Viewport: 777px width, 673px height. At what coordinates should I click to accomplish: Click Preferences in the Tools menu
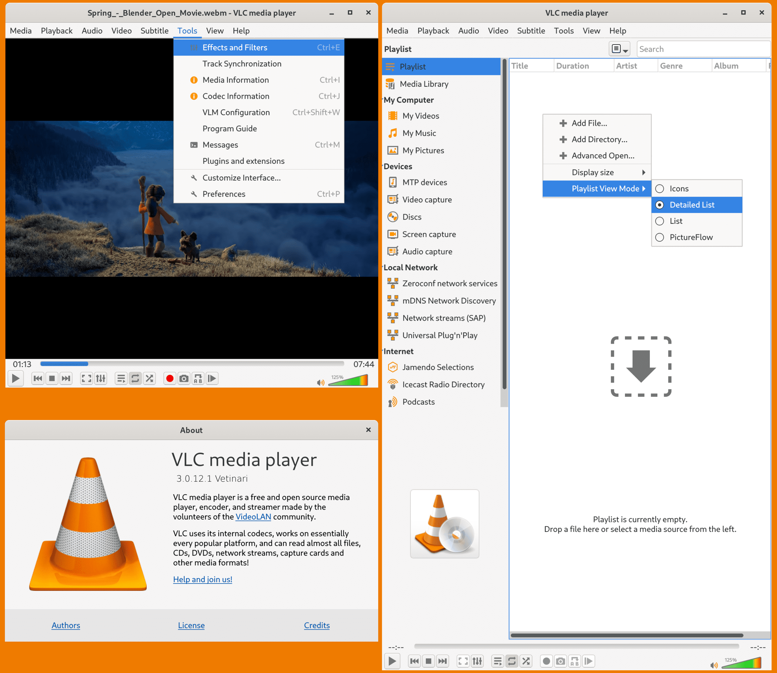[x=224, y=193]
